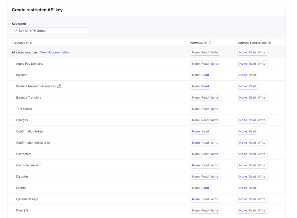Screen dimensions: 297x218
Task: Set Confirmation token (client) permission to Write
Action: coord(214,143)
